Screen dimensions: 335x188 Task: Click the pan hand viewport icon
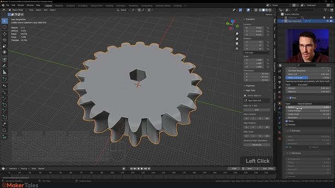click(x=237, y=39)
